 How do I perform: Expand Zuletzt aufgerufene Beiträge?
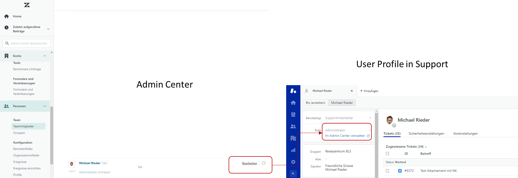(x=48, y=29)
